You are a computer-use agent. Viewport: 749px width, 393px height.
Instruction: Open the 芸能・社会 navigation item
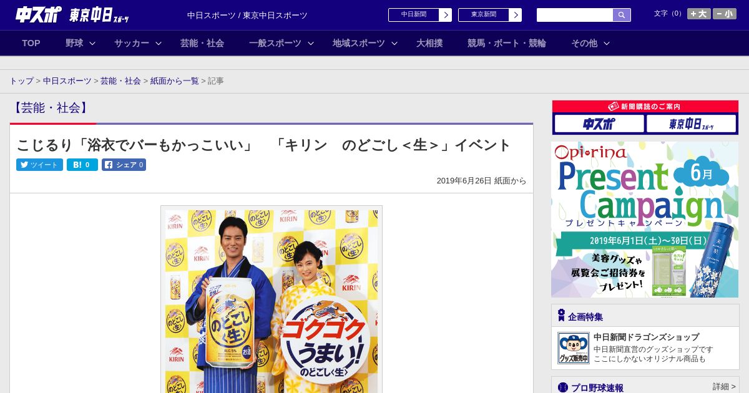tap(202, 43)
